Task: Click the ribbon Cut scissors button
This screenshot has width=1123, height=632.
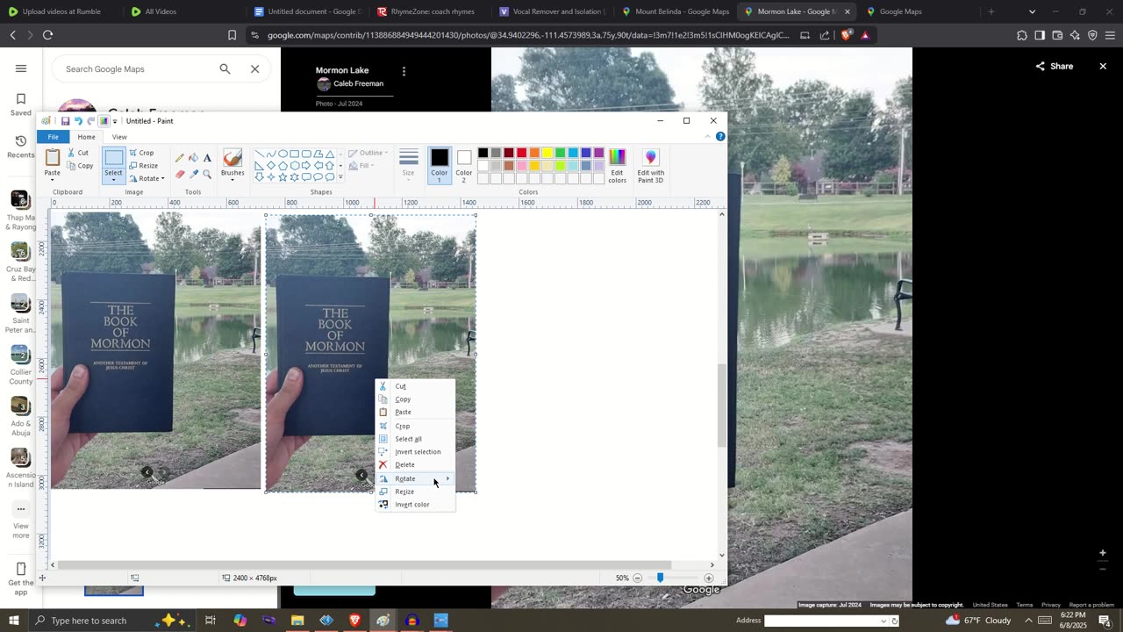Action: click(78, 153)
